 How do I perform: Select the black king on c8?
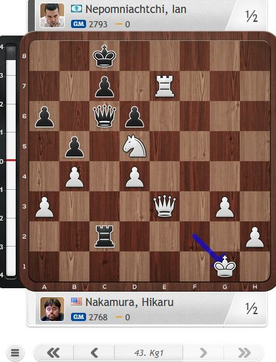click(x=105, y=56)
